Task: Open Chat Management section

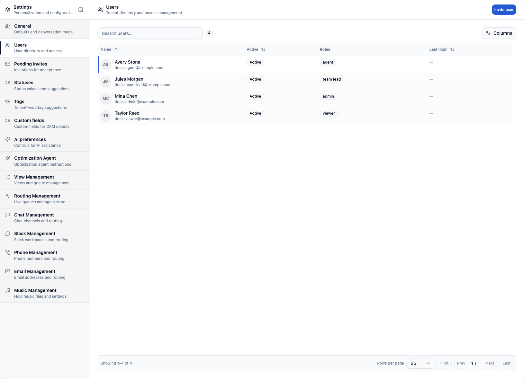Action: tap(45, 218)
